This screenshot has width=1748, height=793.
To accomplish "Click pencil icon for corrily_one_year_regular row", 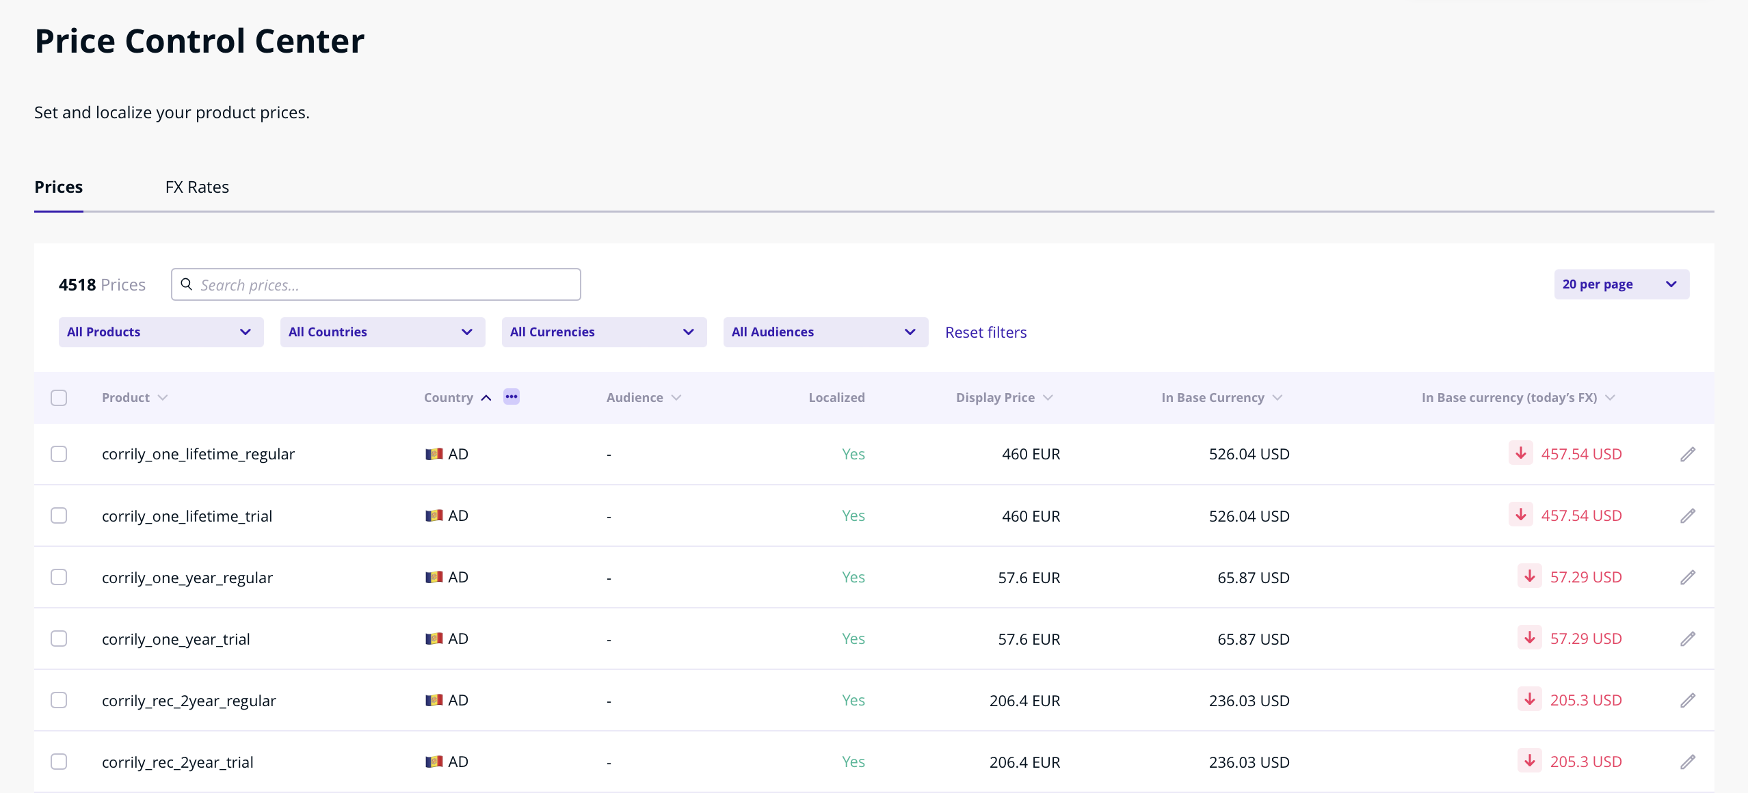I will 1687,578.
